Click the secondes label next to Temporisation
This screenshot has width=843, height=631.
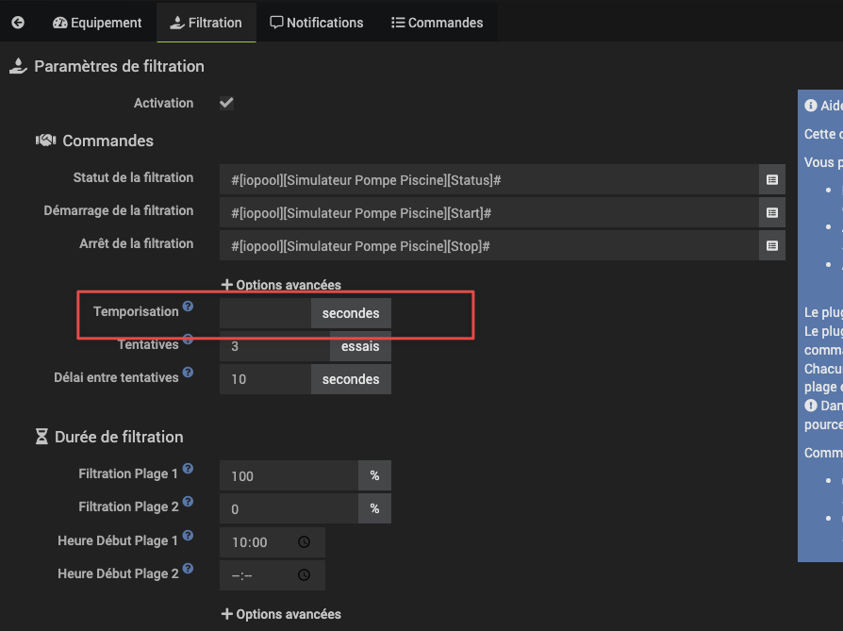pyautogui.click(x=351, y=313)
